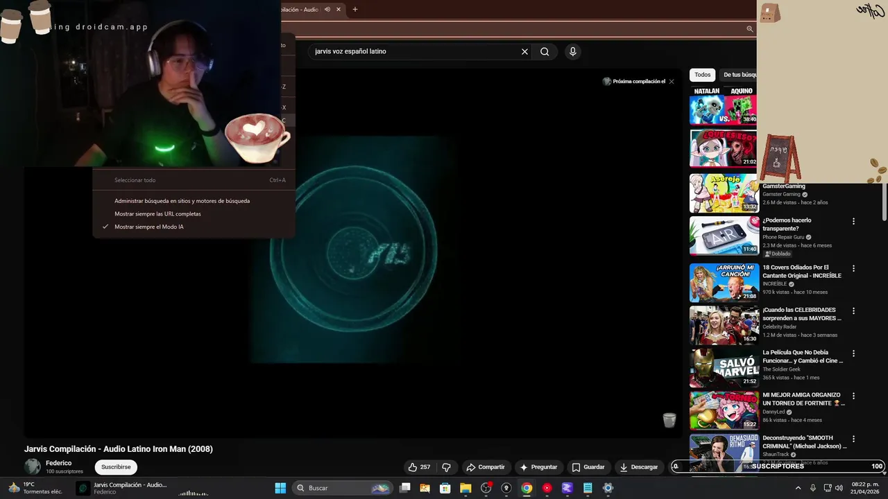Toggle 'Mostrar siempre las URL completas'
Viewport: 888px width, 499px height.
(194, 214)
